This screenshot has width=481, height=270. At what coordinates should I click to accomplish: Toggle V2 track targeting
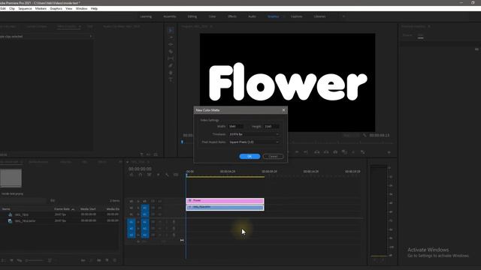pyautogui.click(x=145, y=208)
